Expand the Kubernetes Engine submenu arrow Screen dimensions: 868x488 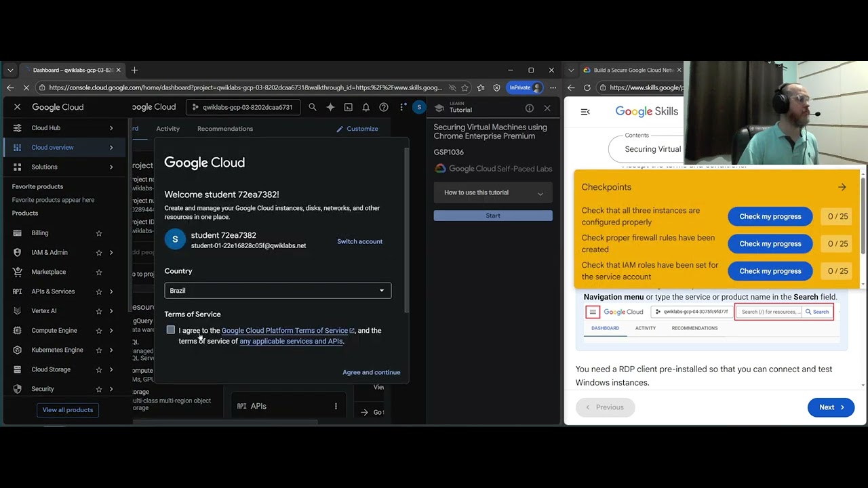111,350
